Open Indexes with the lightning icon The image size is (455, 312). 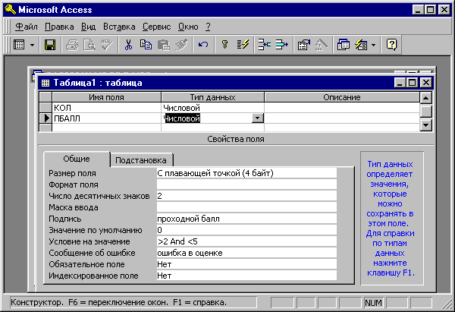point(243,46)
